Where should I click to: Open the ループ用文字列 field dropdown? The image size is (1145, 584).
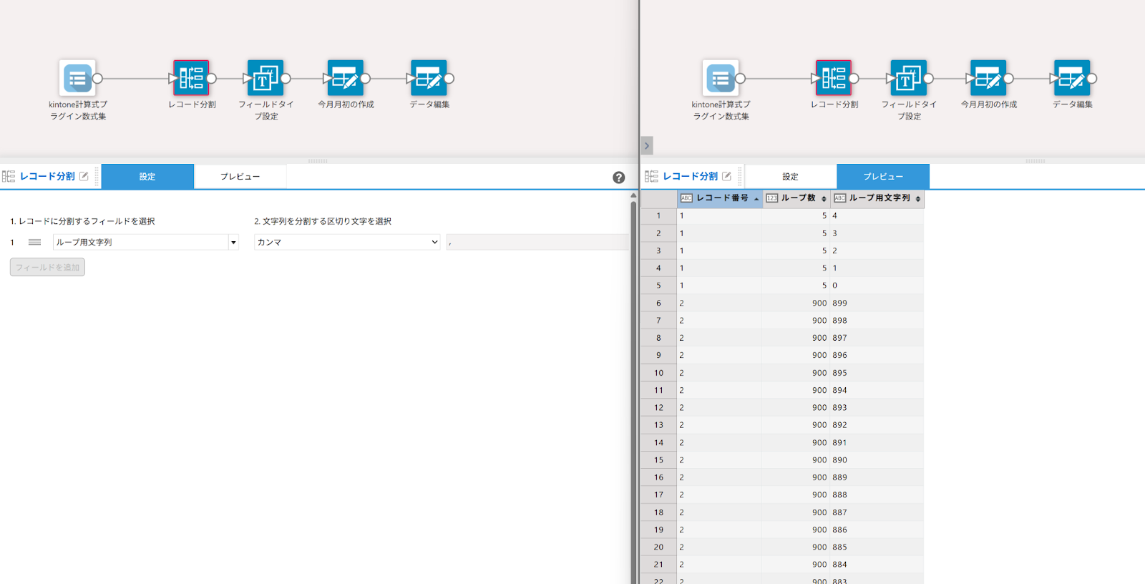[233, 243]
